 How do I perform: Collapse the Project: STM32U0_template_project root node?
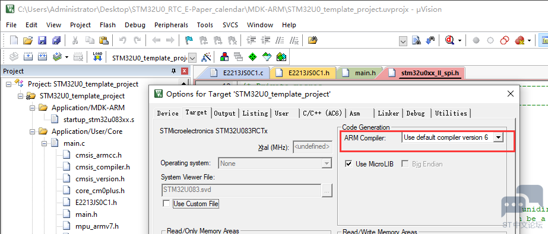pos(8,84)
